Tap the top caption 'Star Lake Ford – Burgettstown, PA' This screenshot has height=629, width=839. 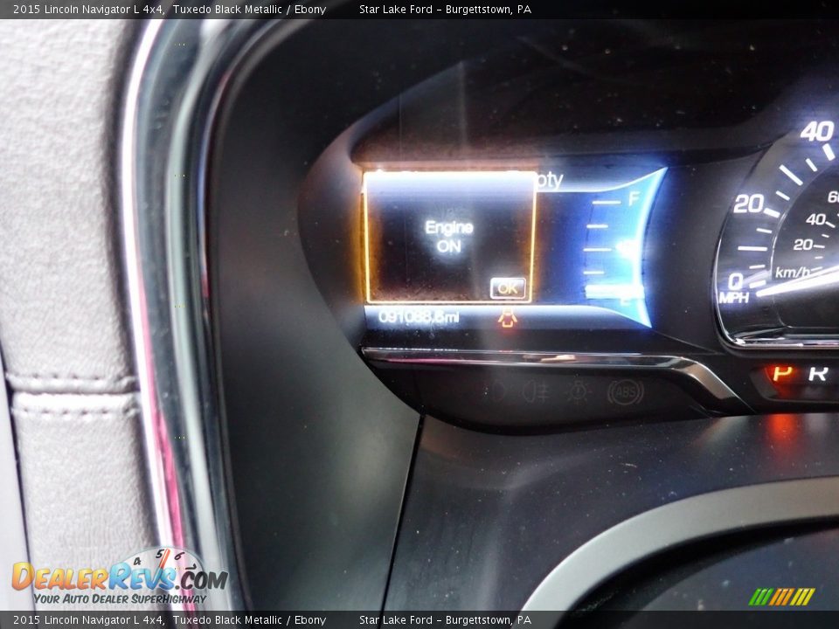[445, 9]
